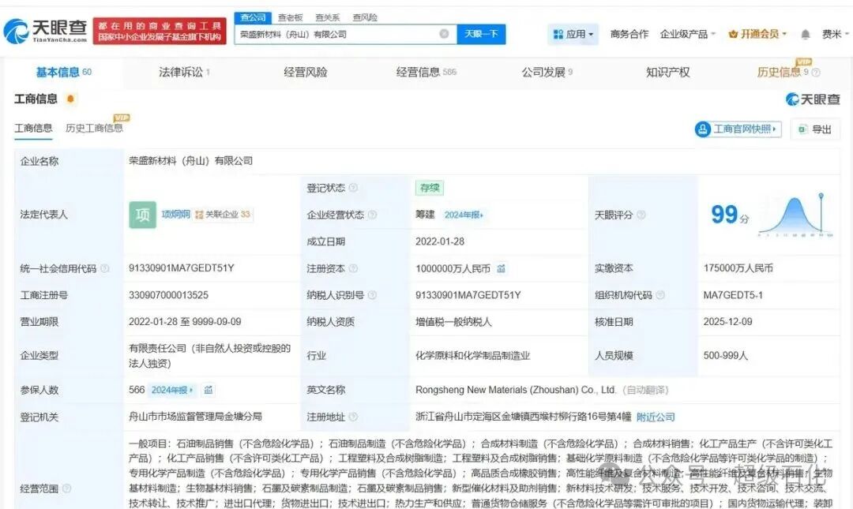The width and height of the screenshot is (853, 509).
Task: Click help icon next to 天眼评分
Action: [641, 215]
